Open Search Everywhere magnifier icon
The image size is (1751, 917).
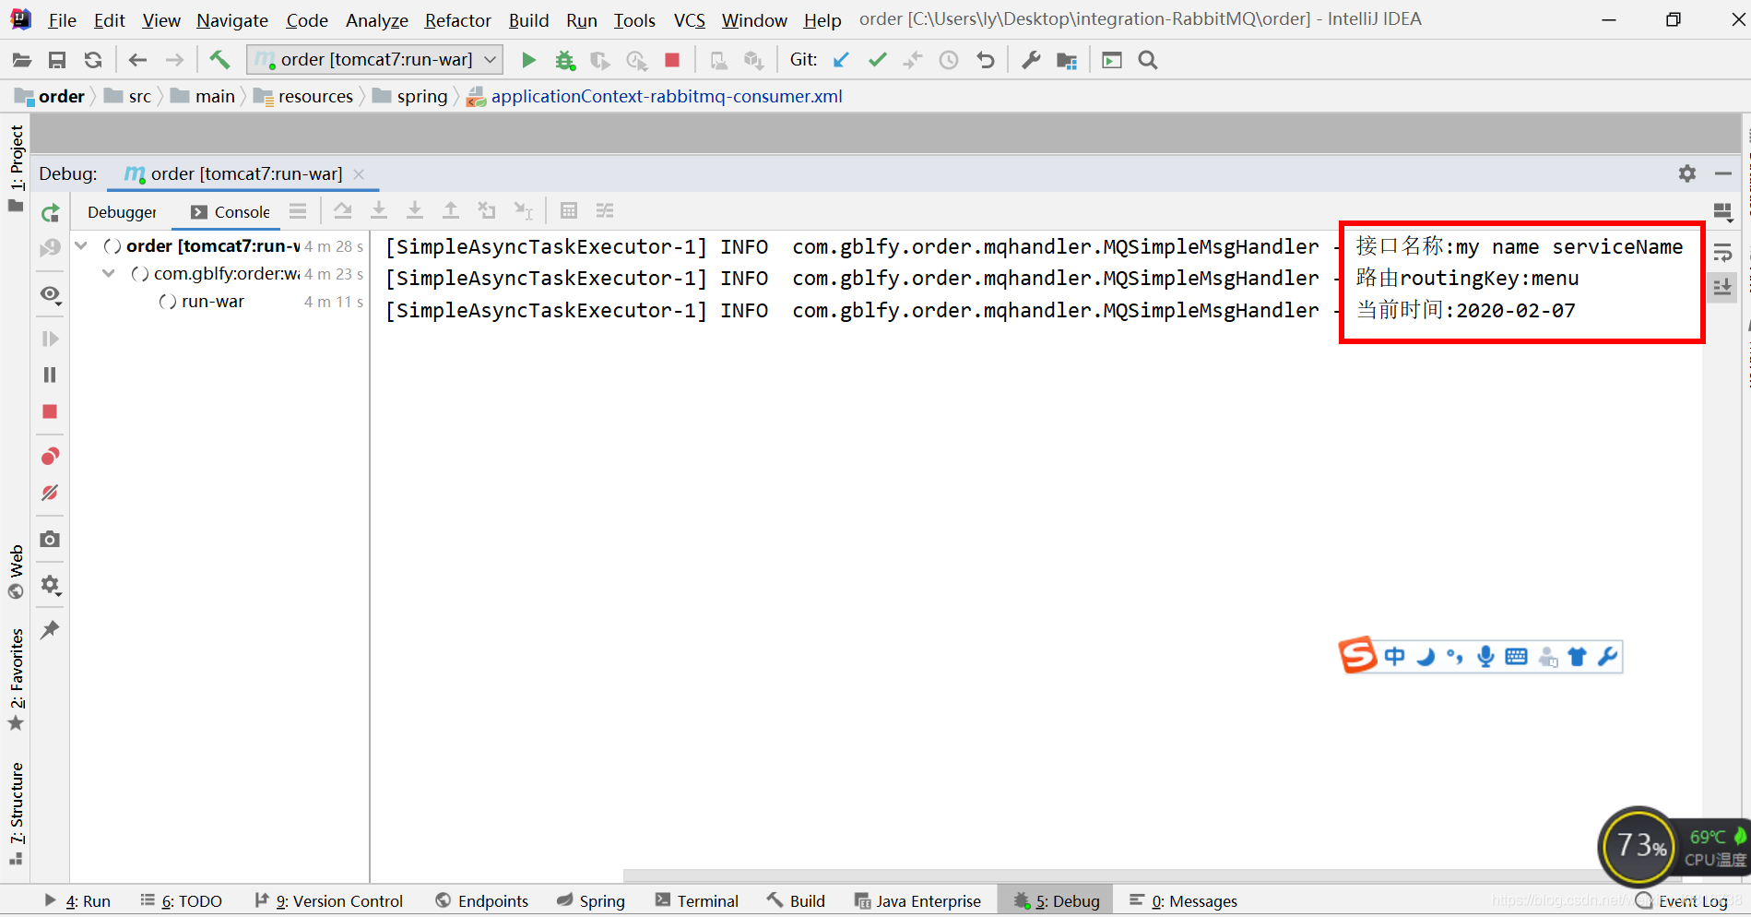click(1148, 60)
